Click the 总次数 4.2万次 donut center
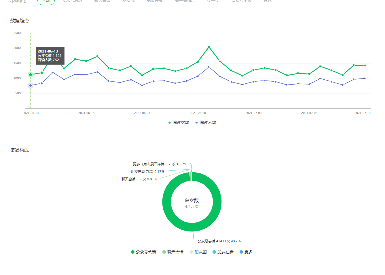Screen dimensions: 385x275 coord(192,203)
